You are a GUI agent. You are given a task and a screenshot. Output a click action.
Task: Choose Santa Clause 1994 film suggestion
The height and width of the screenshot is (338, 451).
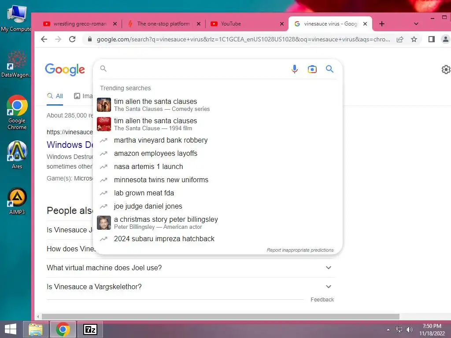click(218, 124)
